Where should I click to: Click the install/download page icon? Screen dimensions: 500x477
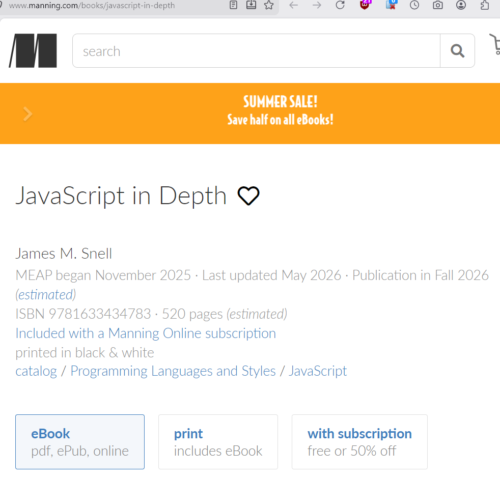[252, 5]
